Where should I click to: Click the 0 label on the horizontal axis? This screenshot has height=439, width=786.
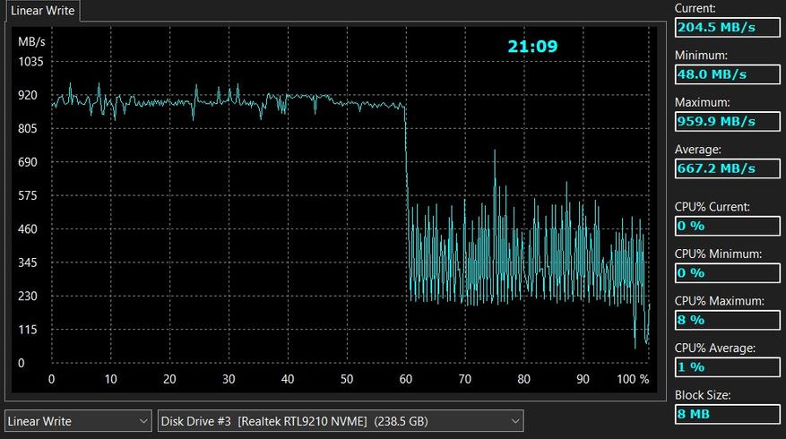[x=51, y=379]
